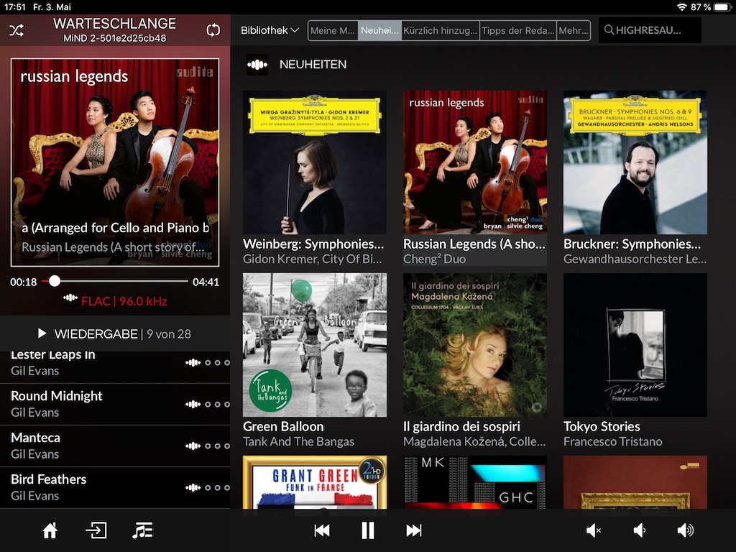Click the now-playing russian legends artwork

(115, 162)
